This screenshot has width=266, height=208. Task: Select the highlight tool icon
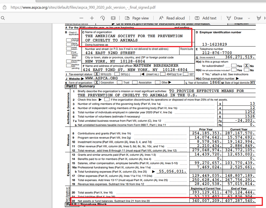259,18
